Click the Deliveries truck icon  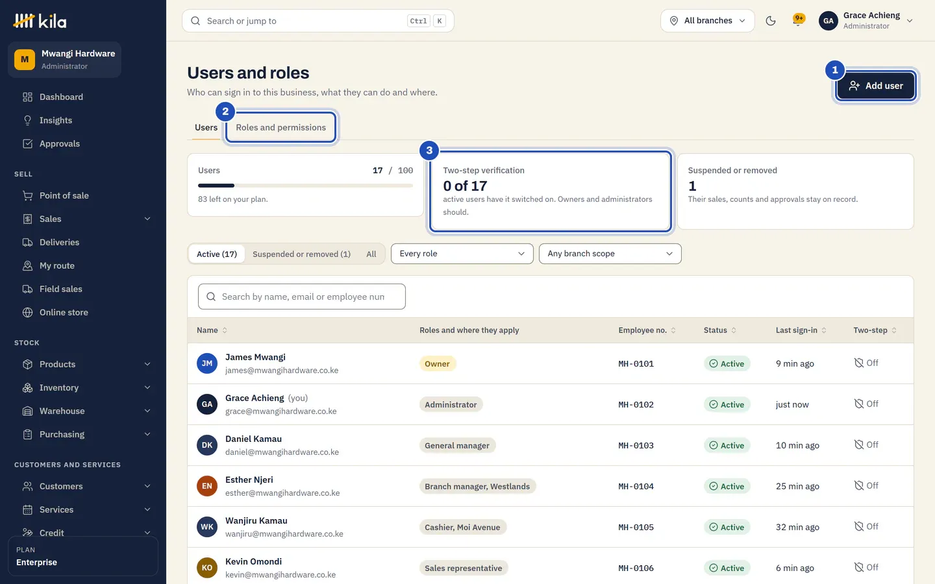tap(27, 243)
